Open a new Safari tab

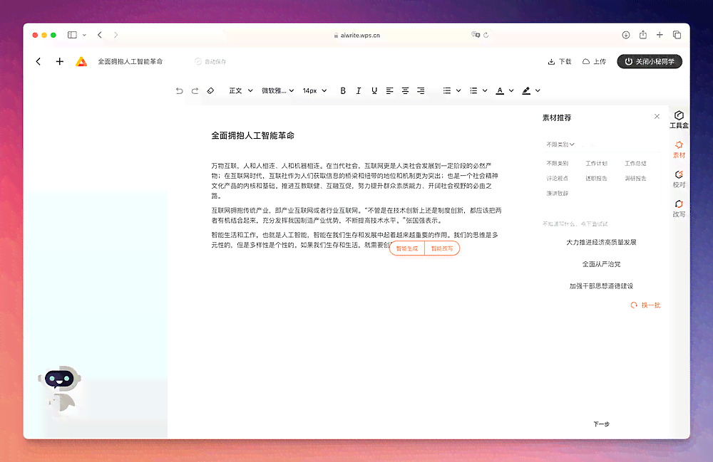[x=660, y=35]
